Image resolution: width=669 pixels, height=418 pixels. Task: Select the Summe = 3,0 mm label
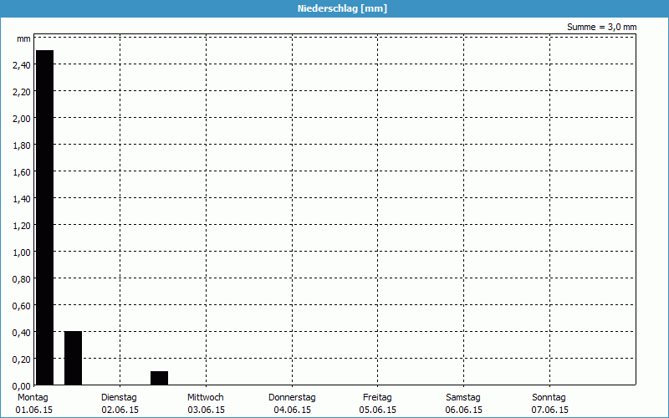pos(601,27)
